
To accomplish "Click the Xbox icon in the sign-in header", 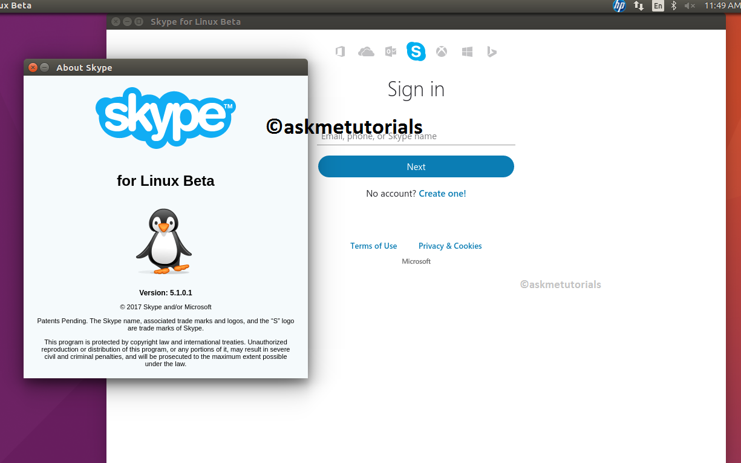I will point(442,52).
